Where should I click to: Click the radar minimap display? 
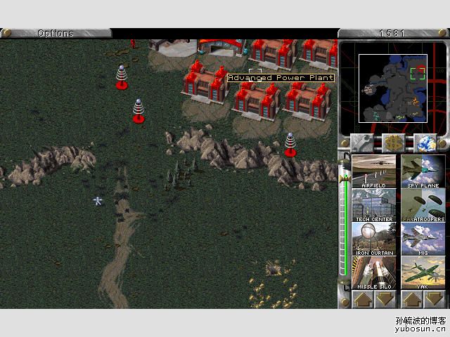click(x=393, y=88)
